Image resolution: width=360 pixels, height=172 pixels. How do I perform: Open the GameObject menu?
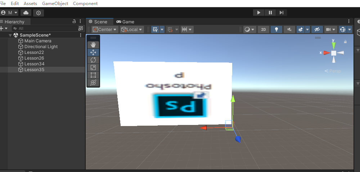[55, 4]
